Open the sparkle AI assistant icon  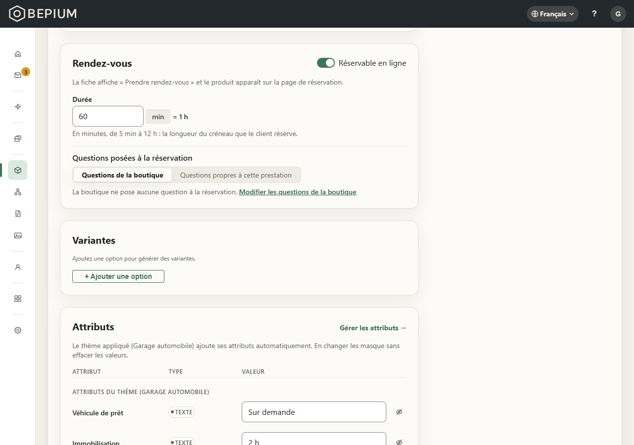[18, 107]
